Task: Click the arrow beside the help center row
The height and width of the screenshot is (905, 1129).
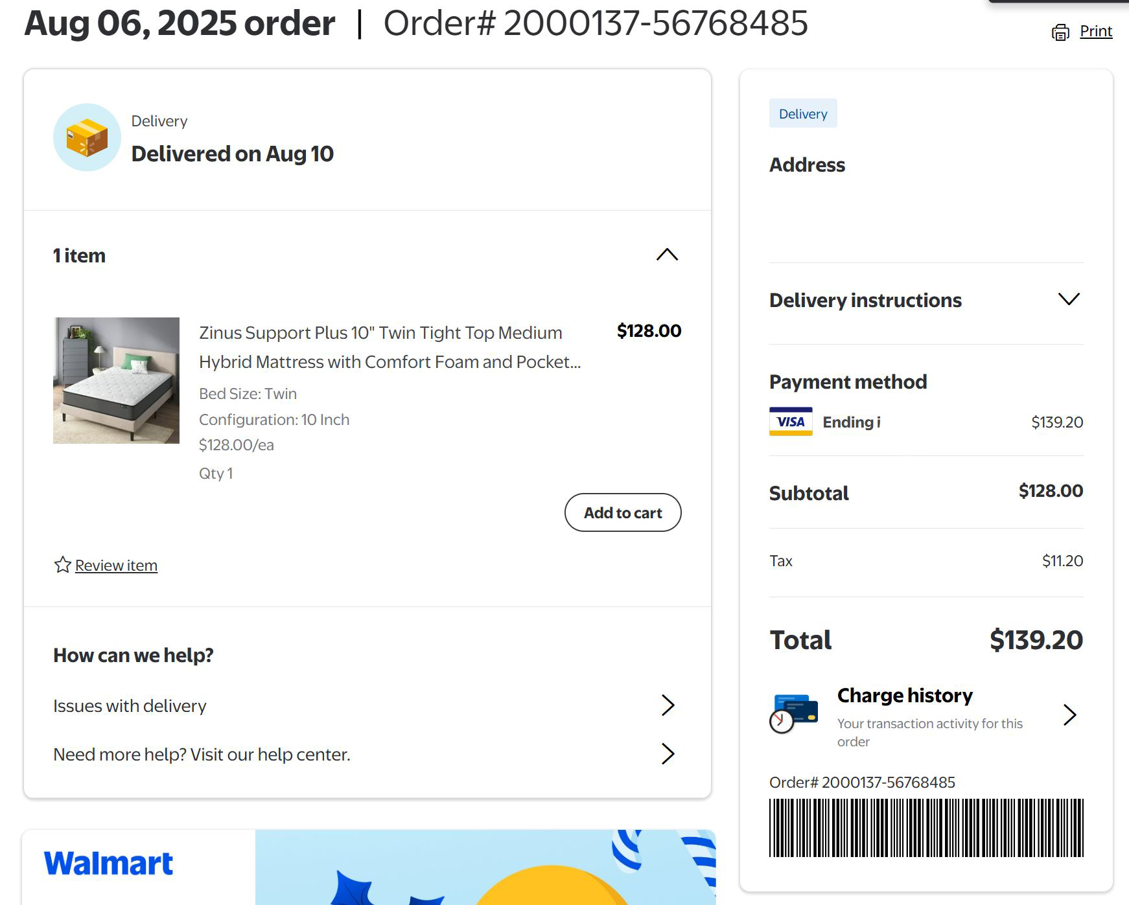Action: pos(668,753)
